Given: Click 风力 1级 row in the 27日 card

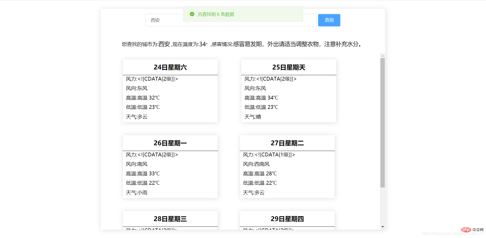Looking at the screenshot, I should point(269,155).
